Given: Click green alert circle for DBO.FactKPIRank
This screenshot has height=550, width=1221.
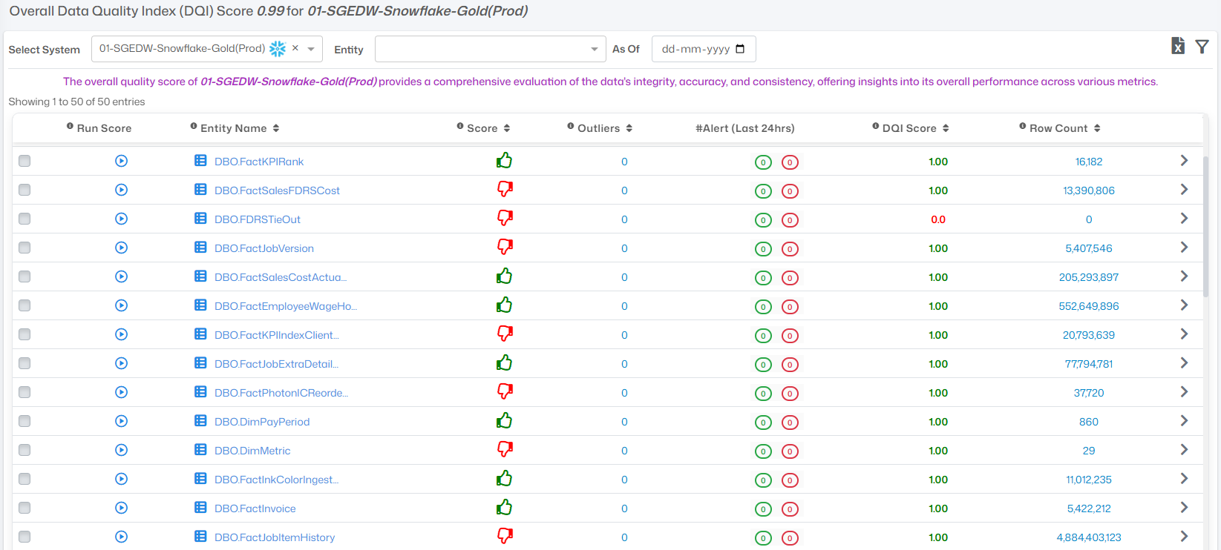Looking at the screenshot, I should pos(763,162).
